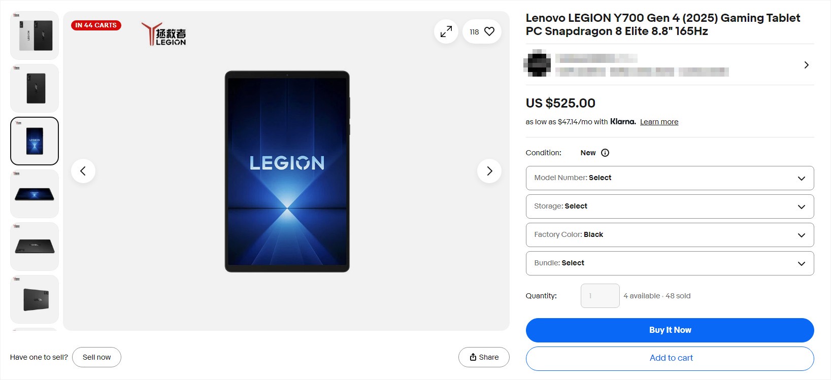Open sharing options via Share icon
Viewport: 831px width, 380px height.
[483, 357]
